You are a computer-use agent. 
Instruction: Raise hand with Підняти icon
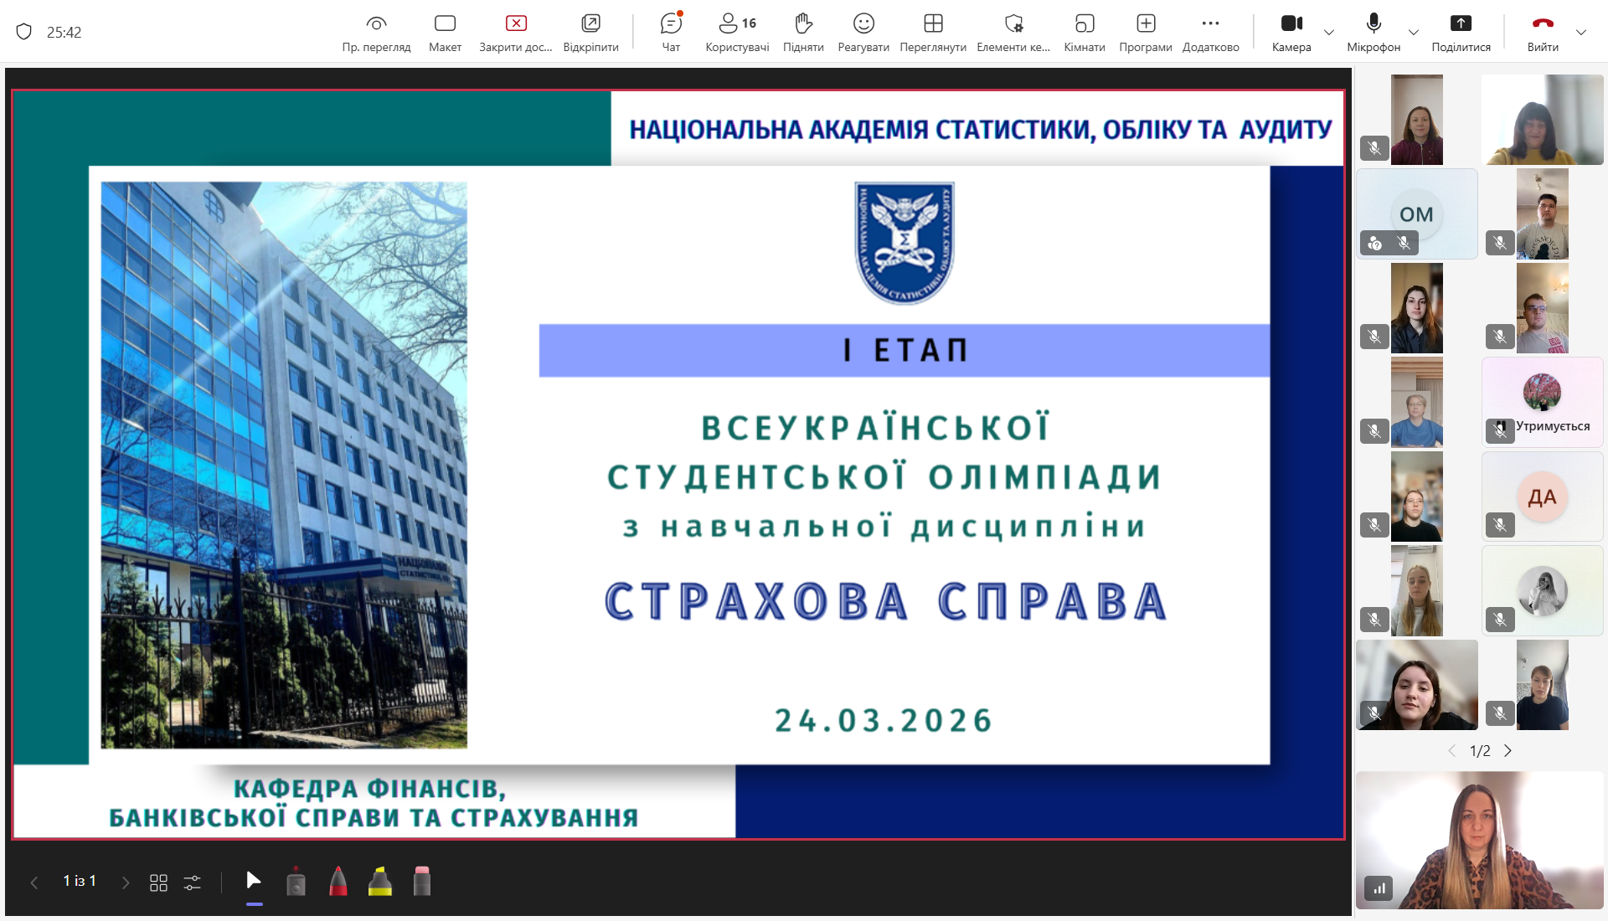tap(803, 32)
